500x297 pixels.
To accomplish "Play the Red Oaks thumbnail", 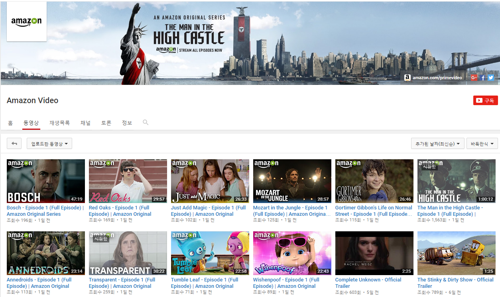I will click(128, 181).
